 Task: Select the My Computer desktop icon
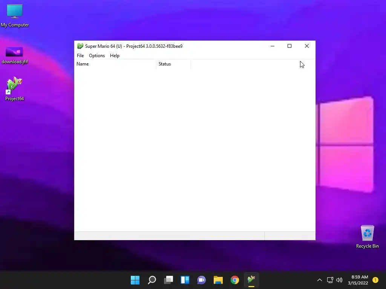click(x=15, y=16)
